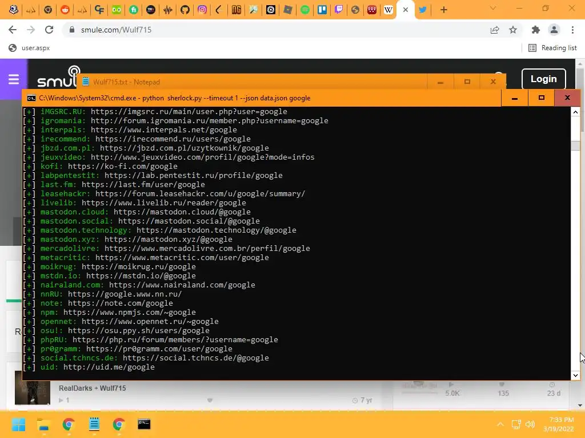Open the Wikipedia browser tab
585x438 pixels.
click(x=388, y=10)
